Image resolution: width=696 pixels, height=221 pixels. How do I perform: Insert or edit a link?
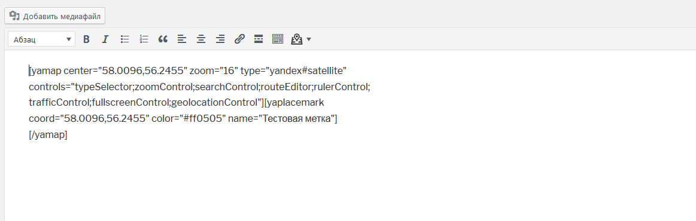(239, 39)
